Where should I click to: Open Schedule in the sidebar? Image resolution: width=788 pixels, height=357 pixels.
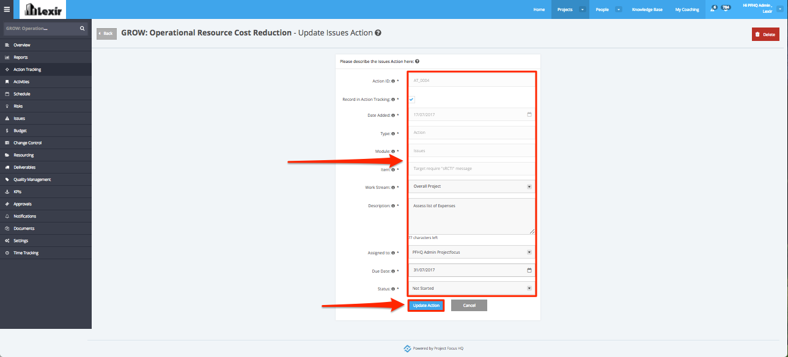(46, 94)
